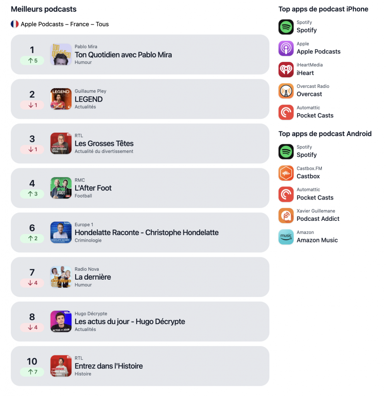Click L'After Foot cover thumbnail
The image size is (386, 396).
(61, 188)
